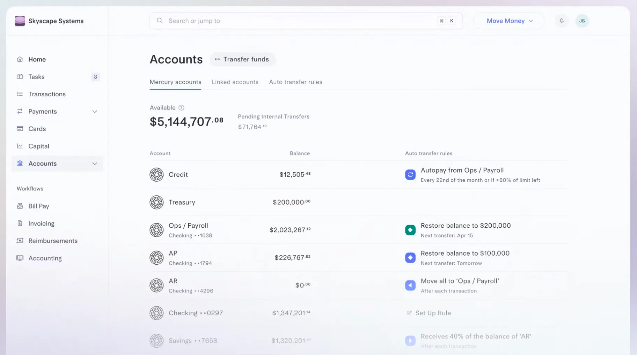
Task: Open the Tasks item with badge 3
Action: [x=57, y=77]
